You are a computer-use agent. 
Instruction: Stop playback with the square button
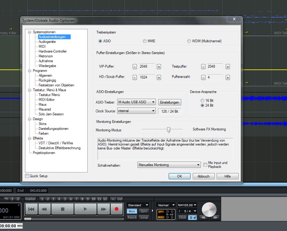click(63, 209)
